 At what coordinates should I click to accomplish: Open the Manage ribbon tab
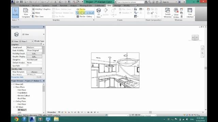point(117,5)
